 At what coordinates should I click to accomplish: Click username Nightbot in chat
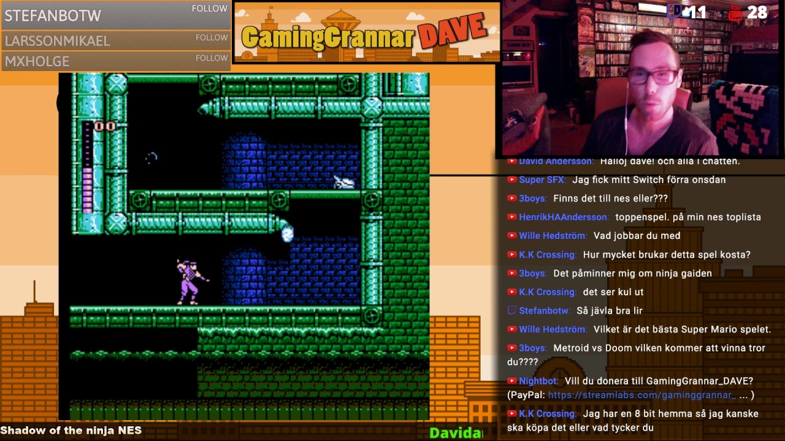tap(538, 381)
